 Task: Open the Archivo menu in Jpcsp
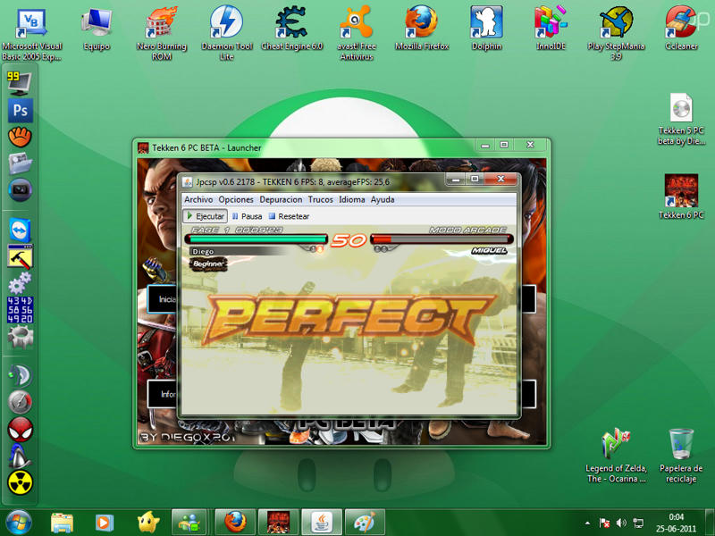[x=198, y=199]
